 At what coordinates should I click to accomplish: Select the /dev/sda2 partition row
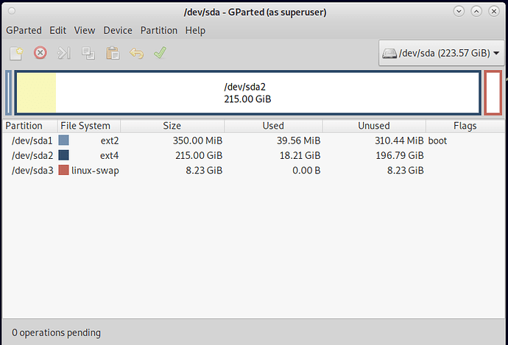253,156
